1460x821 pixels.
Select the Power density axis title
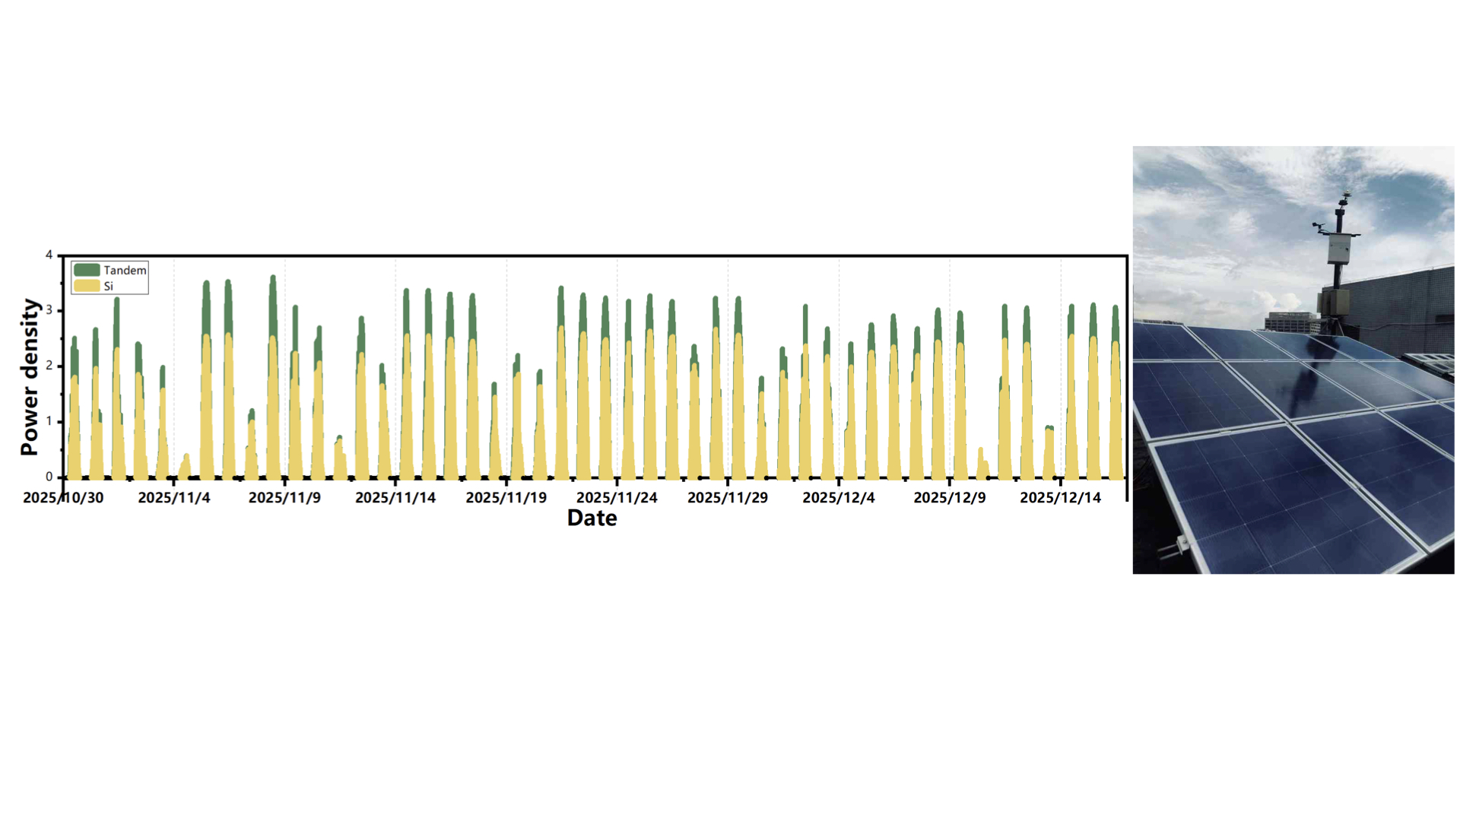[30, 377]
